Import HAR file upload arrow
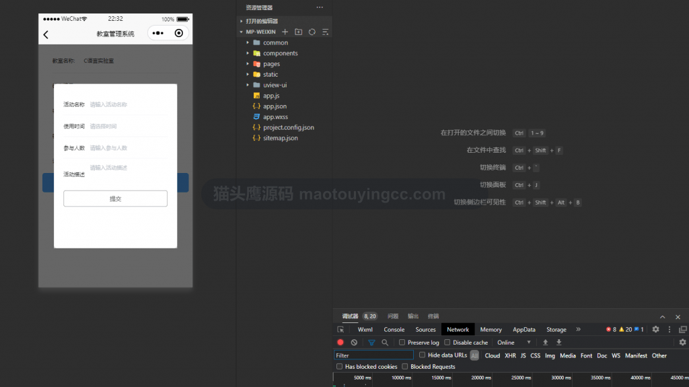The height and width of the screenshot is (387, 689). click(x=545, y=342)
